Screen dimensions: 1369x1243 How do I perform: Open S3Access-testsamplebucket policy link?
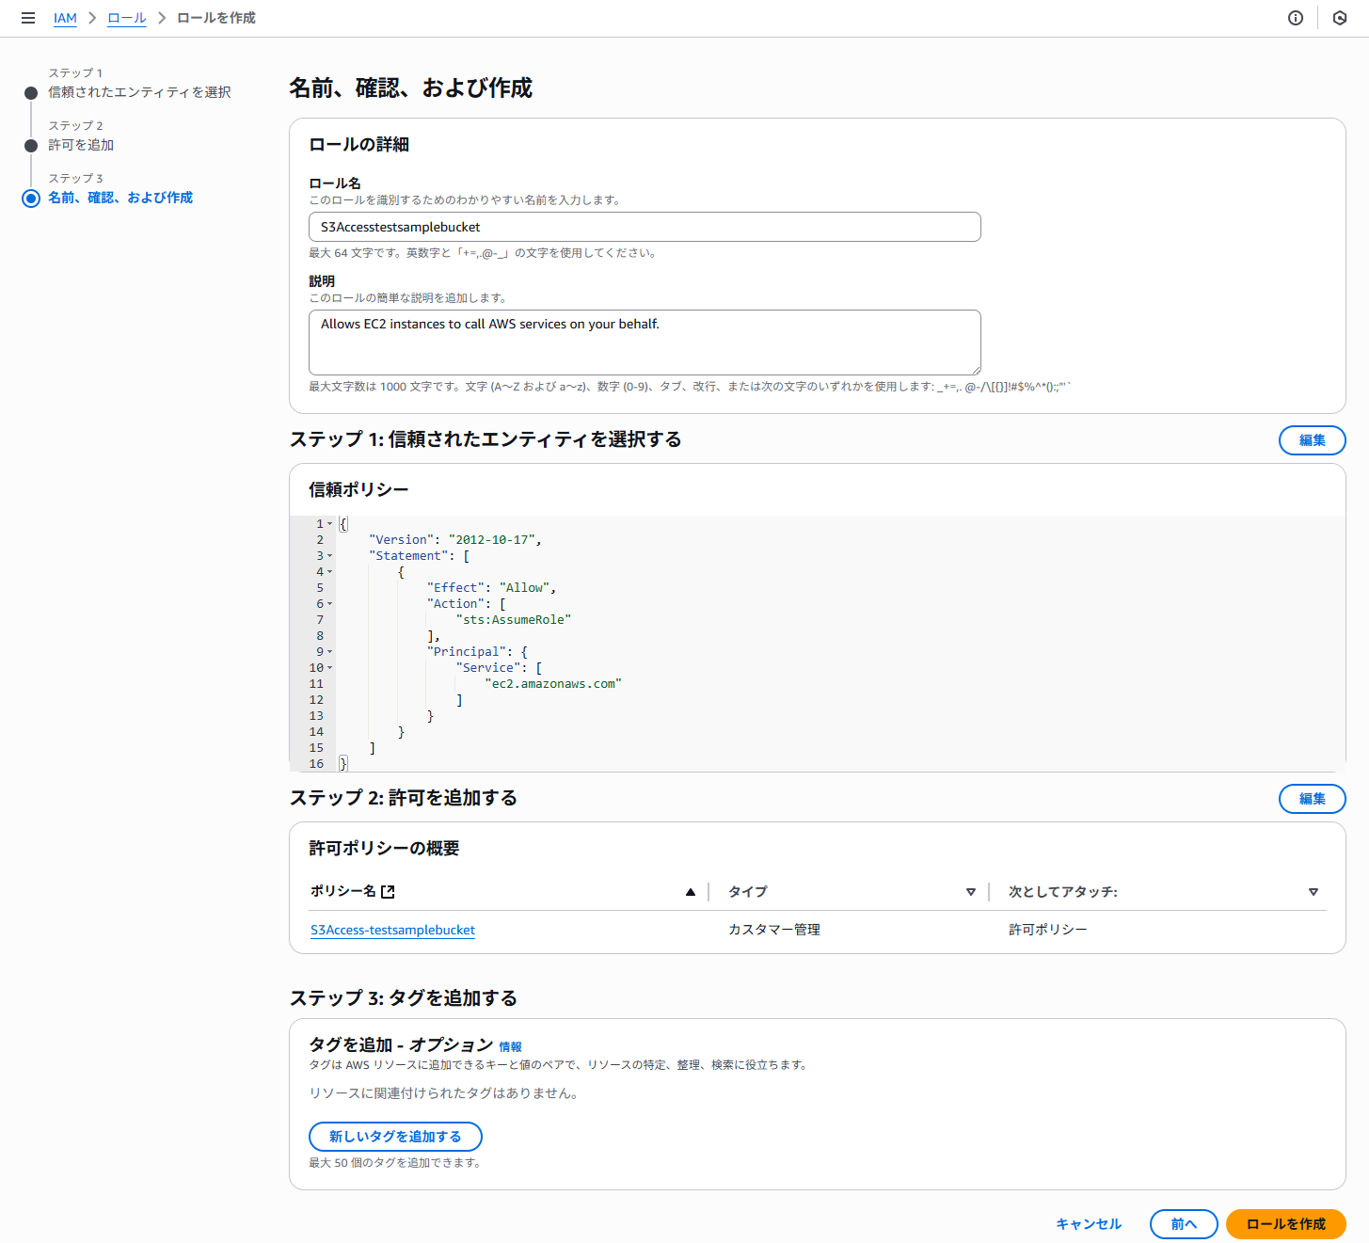(392, 930)
